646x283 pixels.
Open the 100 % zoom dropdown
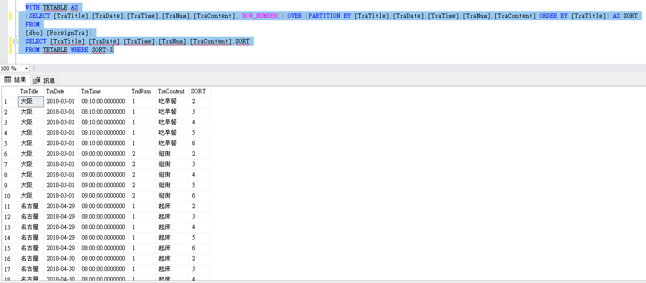coord(26,68)
